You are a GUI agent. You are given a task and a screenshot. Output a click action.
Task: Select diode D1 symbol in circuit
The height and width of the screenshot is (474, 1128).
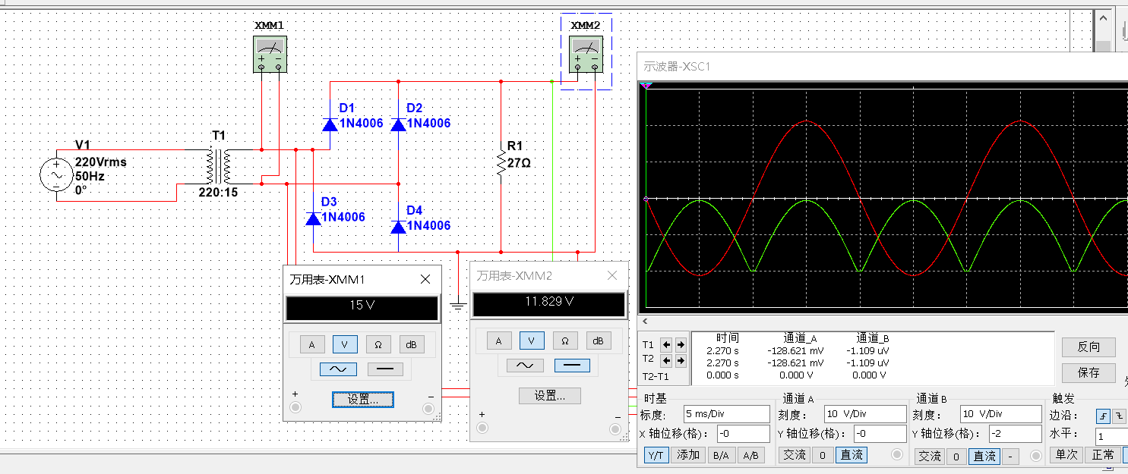pos(330,124)
